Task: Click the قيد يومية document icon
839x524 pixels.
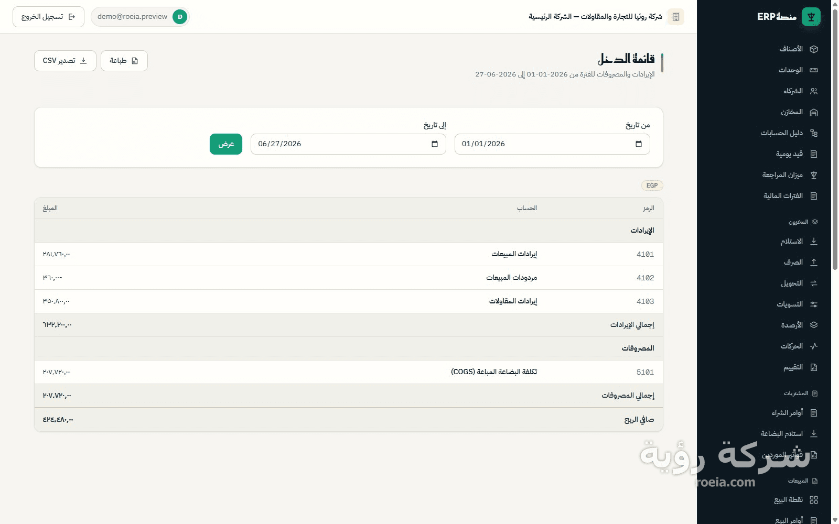Action: pyautogui.click(x=814, y=154)
